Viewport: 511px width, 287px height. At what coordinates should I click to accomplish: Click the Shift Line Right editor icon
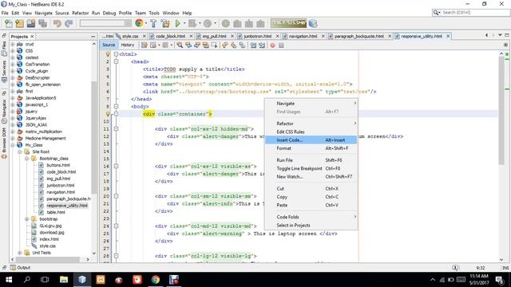262,45
